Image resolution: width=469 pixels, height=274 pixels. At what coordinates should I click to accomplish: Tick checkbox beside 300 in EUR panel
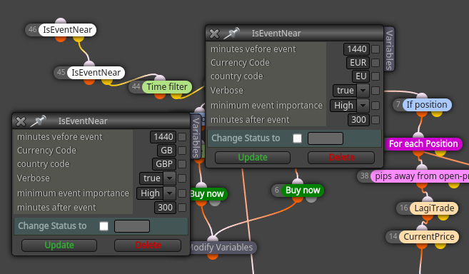coord(375,120)
